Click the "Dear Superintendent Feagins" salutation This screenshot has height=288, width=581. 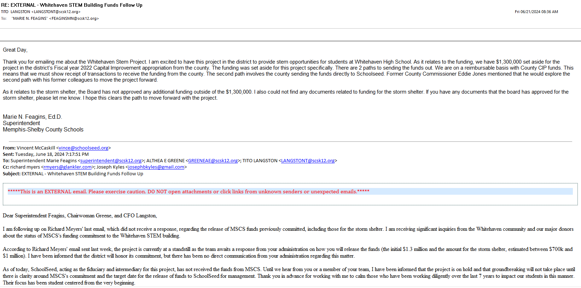point(80,216)
